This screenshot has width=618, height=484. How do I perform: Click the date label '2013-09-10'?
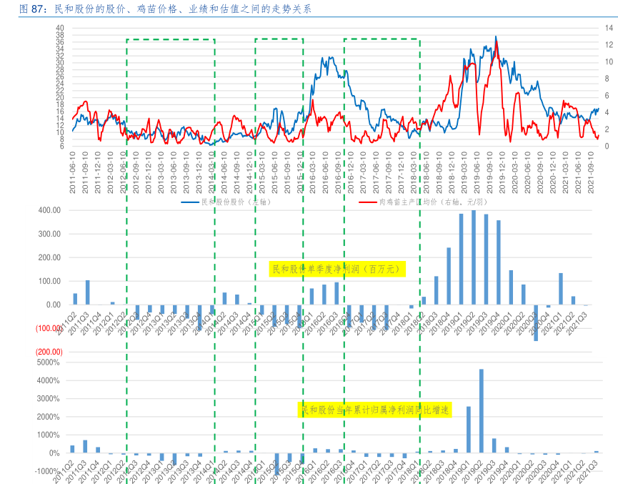[186, 172]
